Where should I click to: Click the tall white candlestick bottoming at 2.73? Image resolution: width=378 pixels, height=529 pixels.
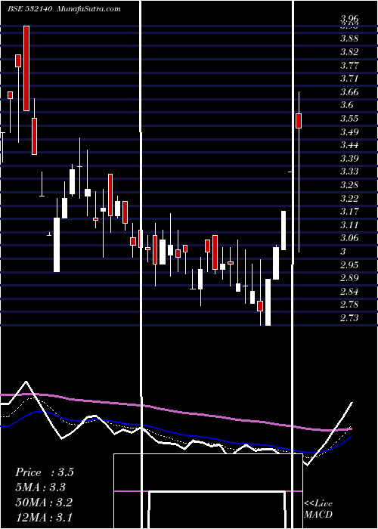point(268,302)
